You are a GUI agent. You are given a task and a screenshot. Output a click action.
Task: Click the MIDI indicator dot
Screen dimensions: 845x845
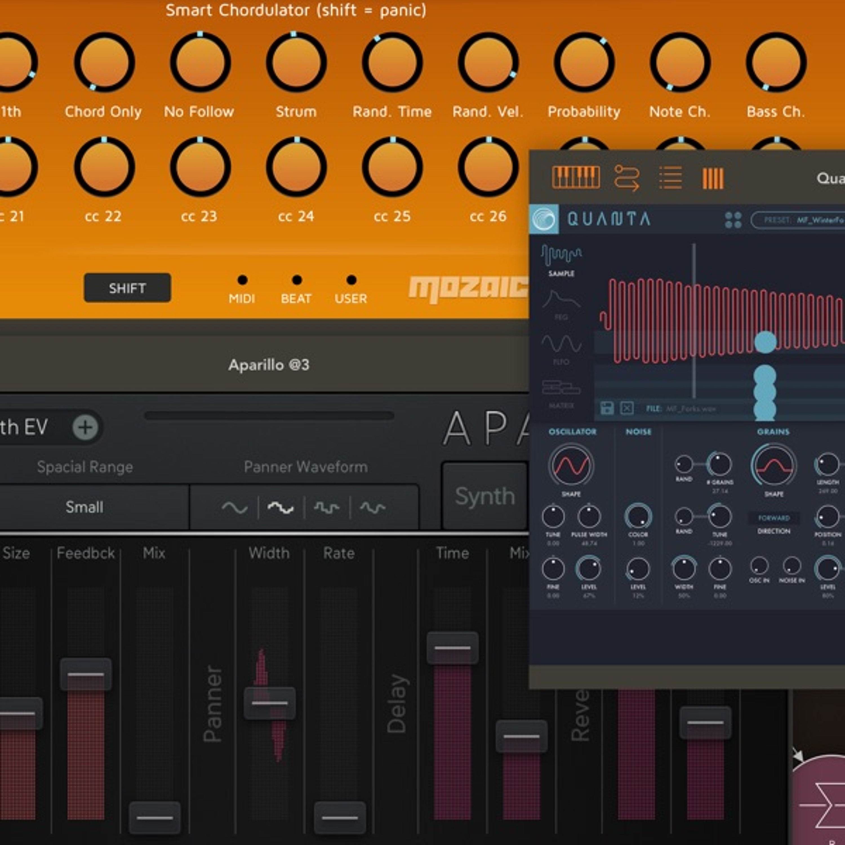(242, 279)
